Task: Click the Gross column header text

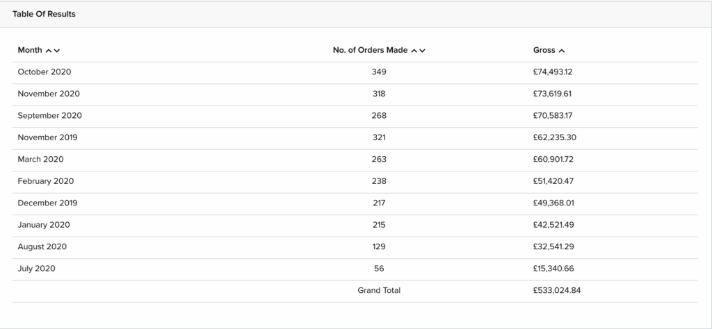Action: tap(544, 50)
